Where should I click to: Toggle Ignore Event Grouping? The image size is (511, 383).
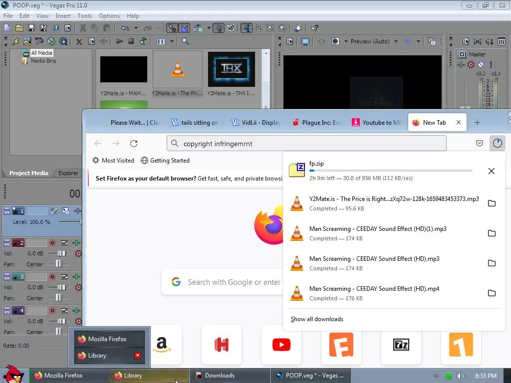231,28
